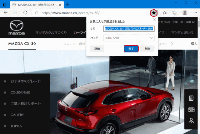Select MAZDA CX-30 sub-navigation tab
Screen dimensions: 200x134
tap(22, 44)
